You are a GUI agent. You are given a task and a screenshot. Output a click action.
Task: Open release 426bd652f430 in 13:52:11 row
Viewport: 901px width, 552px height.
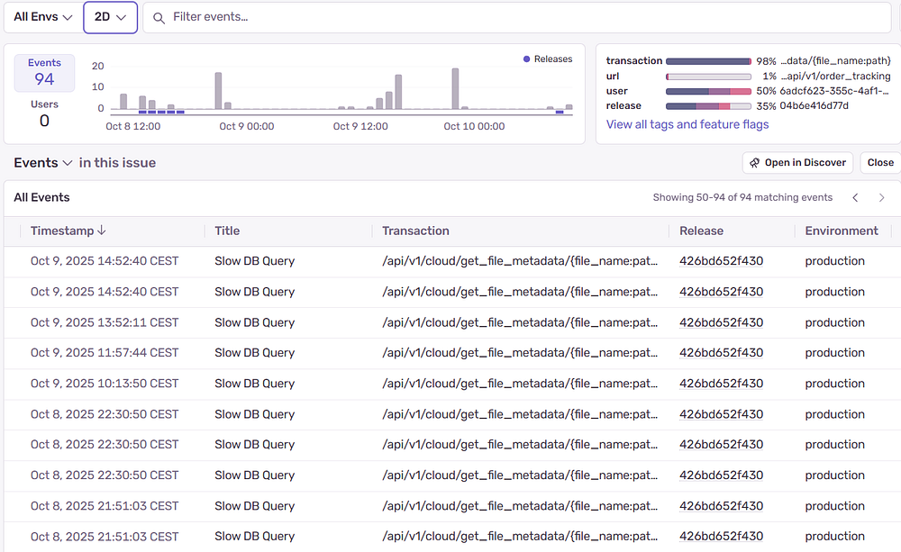[x=721, y=322]
